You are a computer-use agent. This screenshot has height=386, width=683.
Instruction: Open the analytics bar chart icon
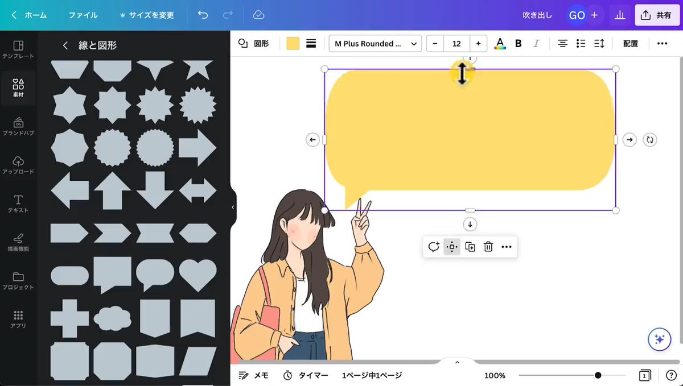[x=619, y=15]
